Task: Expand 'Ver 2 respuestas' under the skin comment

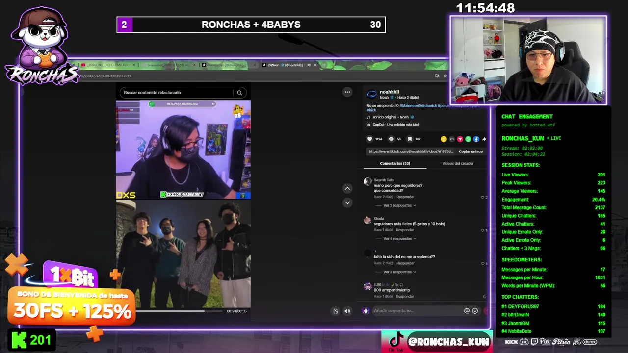Action: click(x=399, y=272)
